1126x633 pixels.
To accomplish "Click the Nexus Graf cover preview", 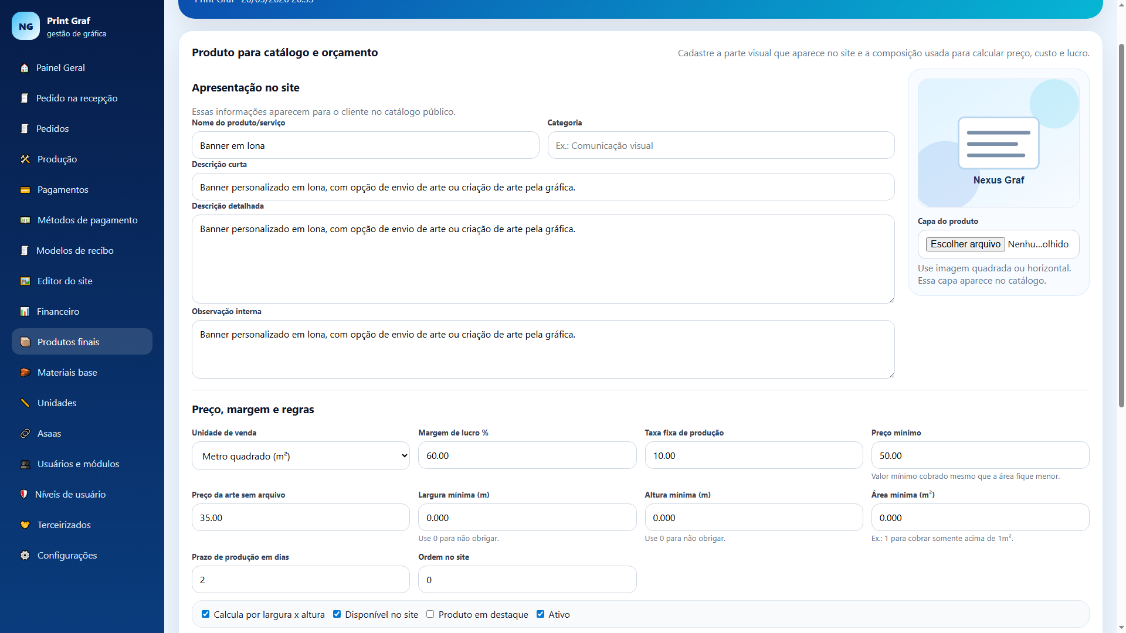I will tap(998, 143).
